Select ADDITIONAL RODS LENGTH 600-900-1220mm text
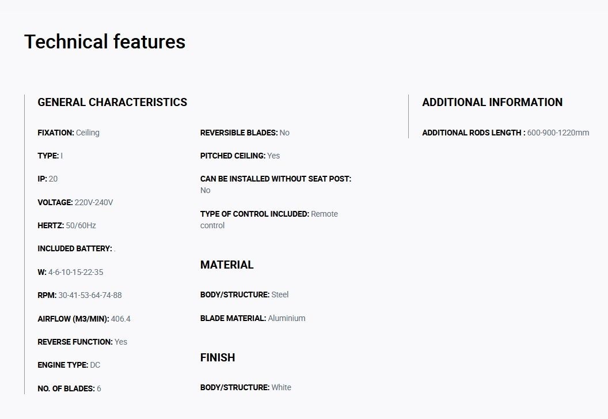608x419 pixels. coord(506,133)
